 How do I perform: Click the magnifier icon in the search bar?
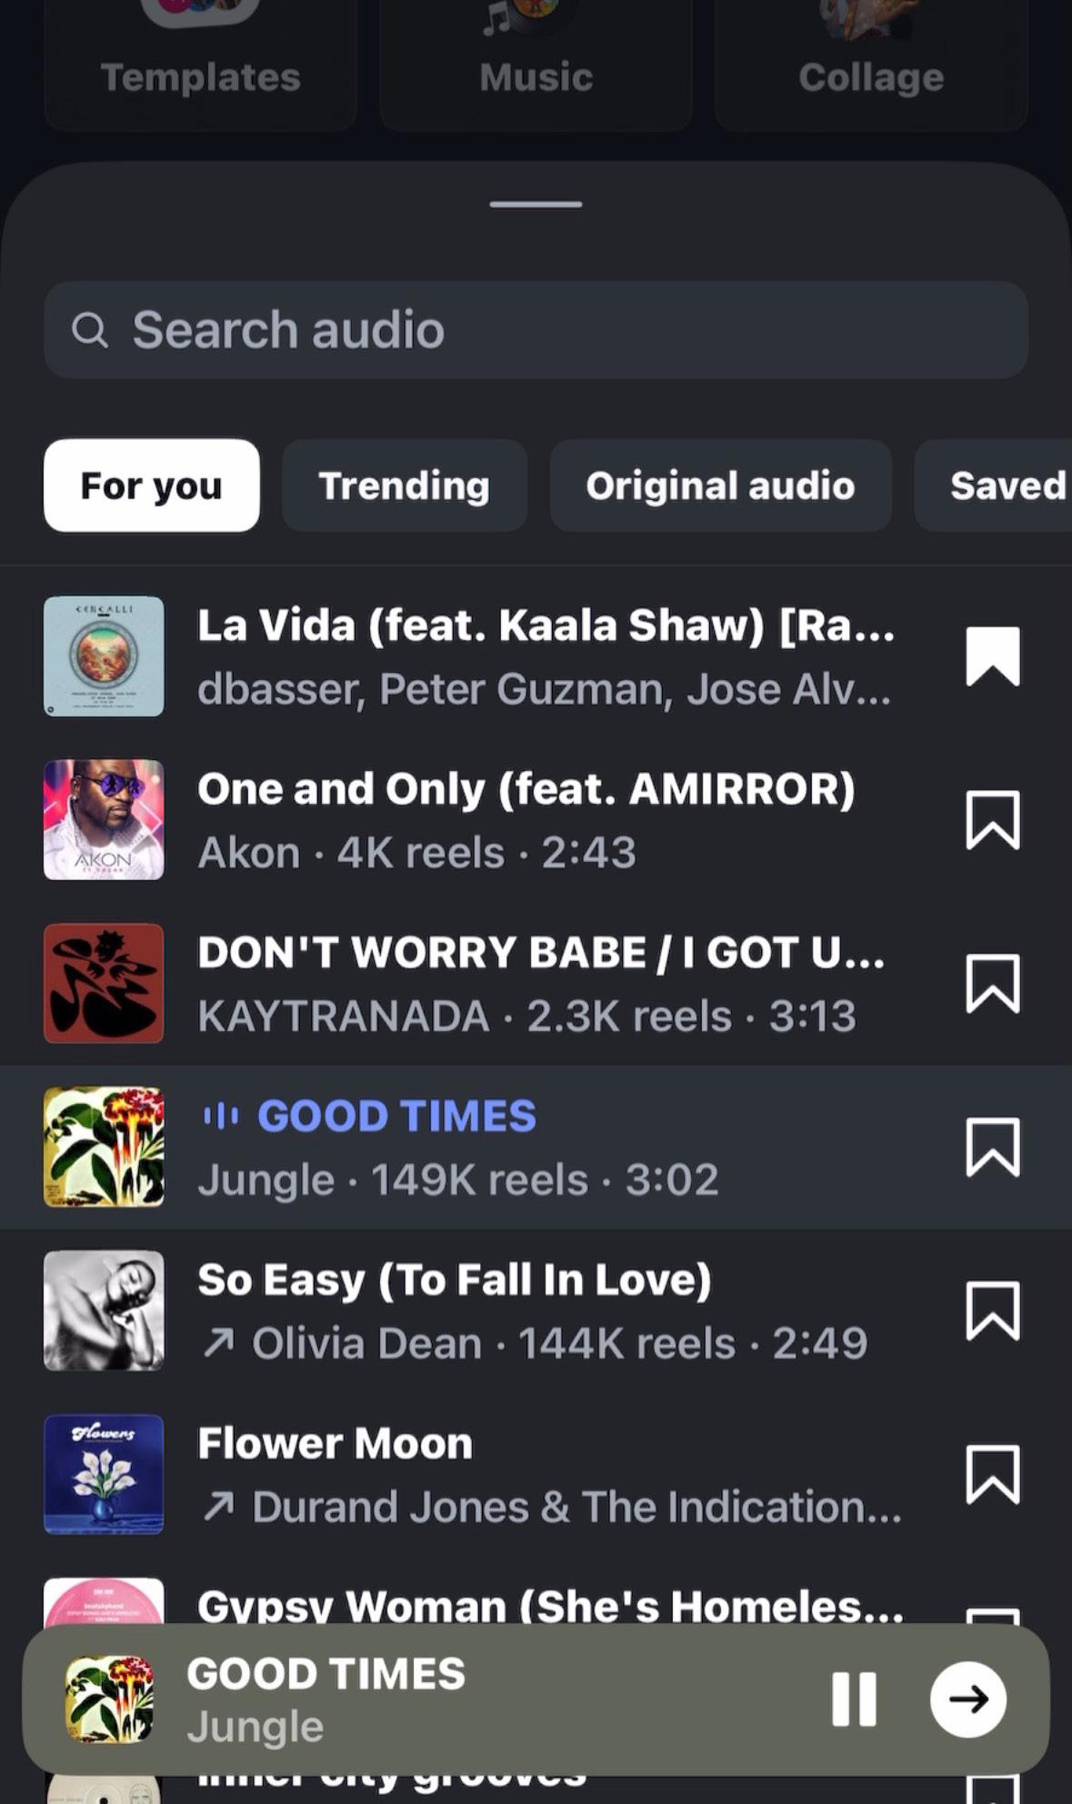89,330
